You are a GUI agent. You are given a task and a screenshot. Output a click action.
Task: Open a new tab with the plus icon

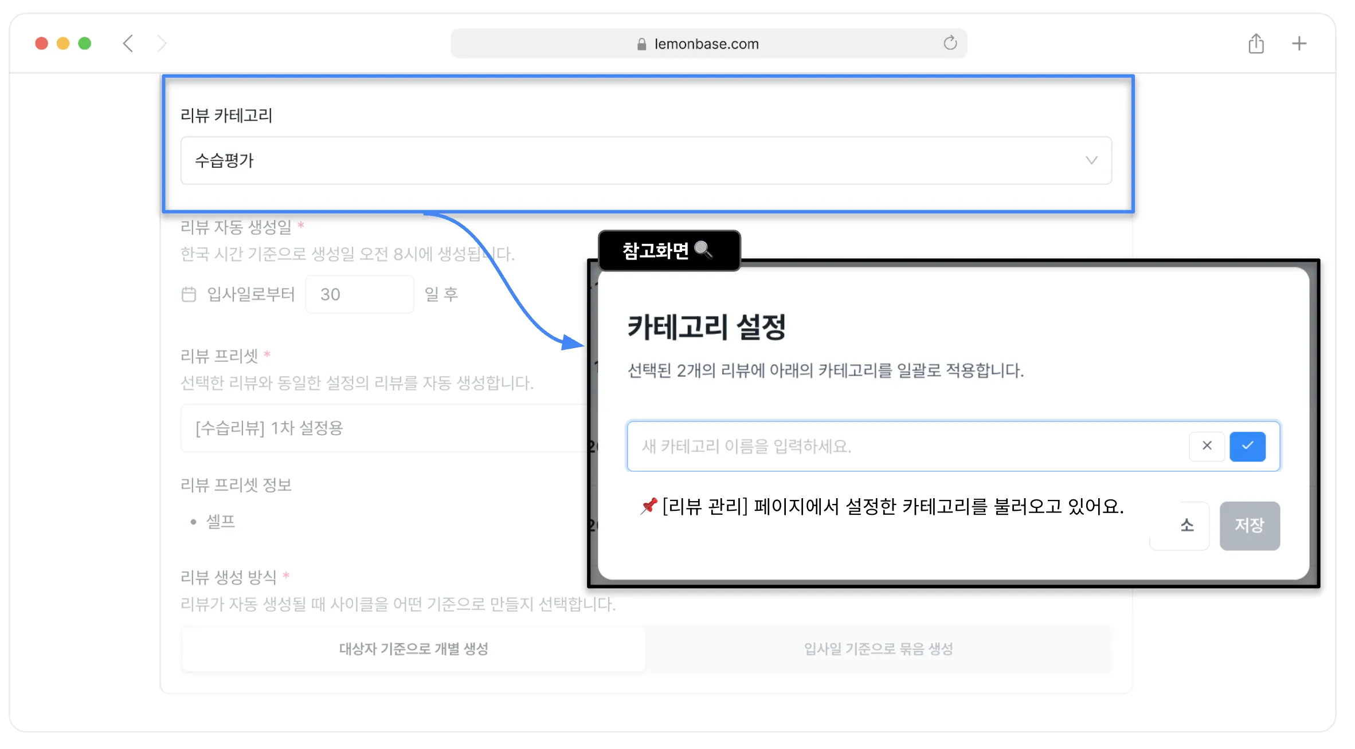(x=1299, y=44)
